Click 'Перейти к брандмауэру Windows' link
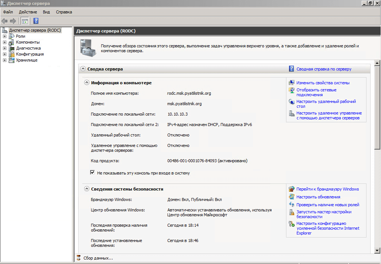This screenshot has height=264, width=381. tap(327, 189)
